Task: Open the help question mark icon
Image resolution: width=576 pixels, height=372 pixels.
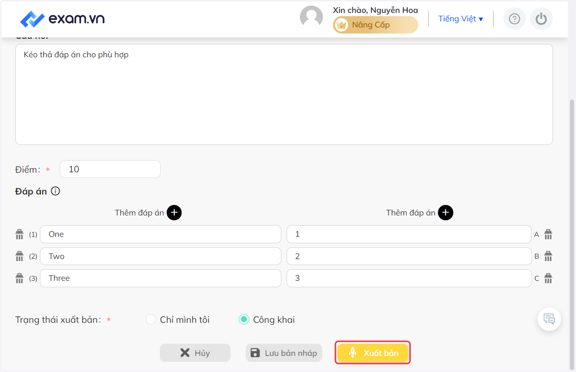Action: click(514, 19)
